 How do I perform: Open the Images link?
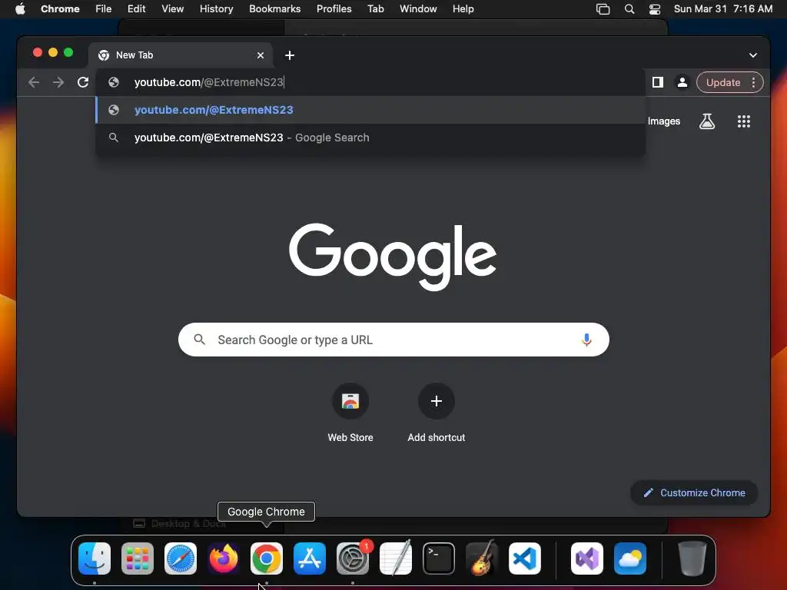point(663,121)
